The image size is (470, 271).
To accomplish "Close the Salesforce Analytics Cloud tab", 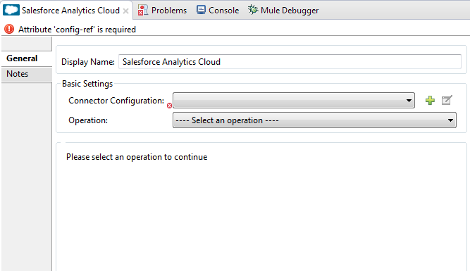I will (126, 11).
